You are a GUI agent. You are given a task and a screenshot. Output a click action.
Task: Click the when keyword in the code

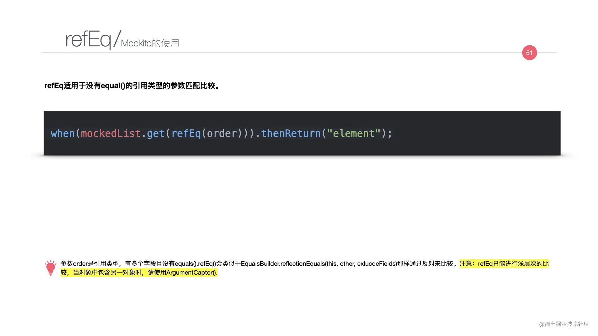[x=63, y=133]
